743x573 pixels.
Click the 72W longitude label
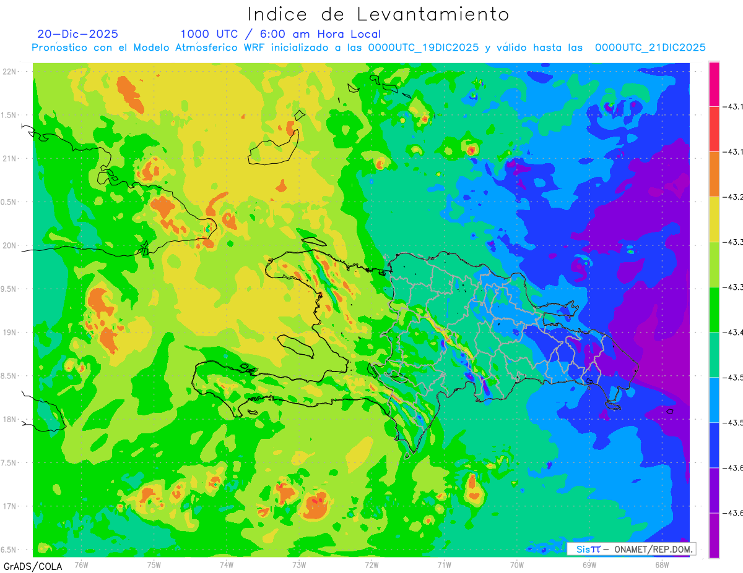(x=371, y=564)
